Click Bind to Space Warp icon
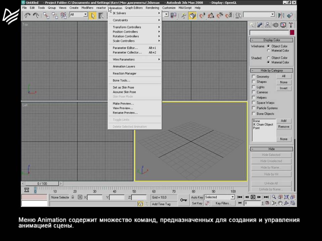This screenshot has height=241, width=322. 63,15
